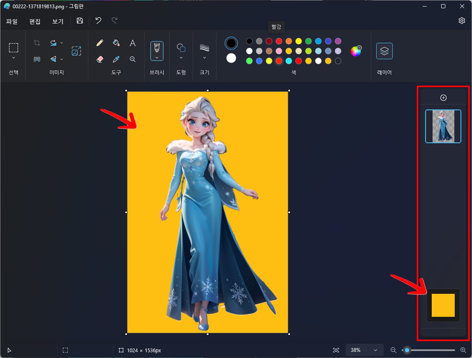Select the brush tool
This screenshot has height=358, width=472.
point(157,48)
